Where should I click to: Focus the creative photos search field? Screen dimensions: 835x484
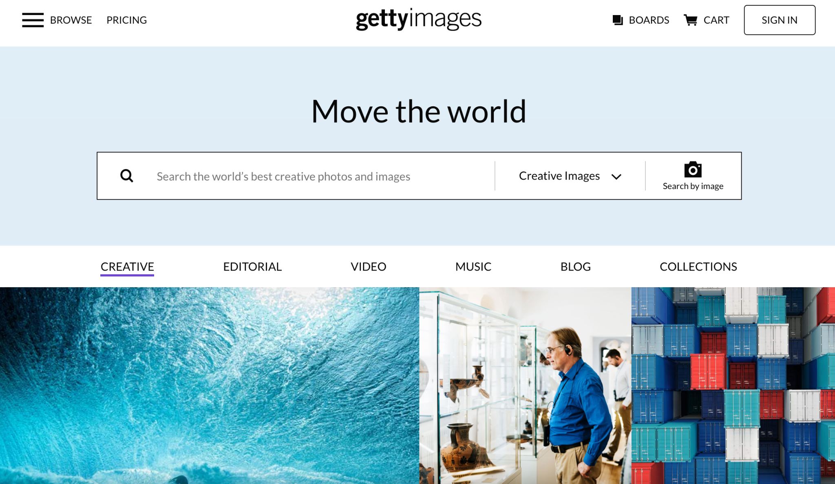[x=318, y=176]
